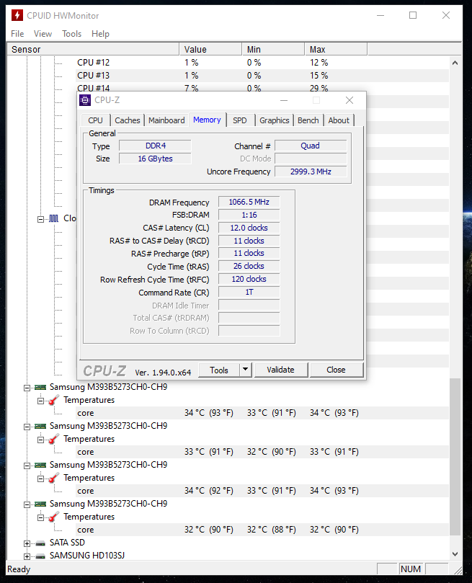Click the 16 GBytes Size field
The height and width of the screenshot is (583, 472).
(x=156, y=159)
